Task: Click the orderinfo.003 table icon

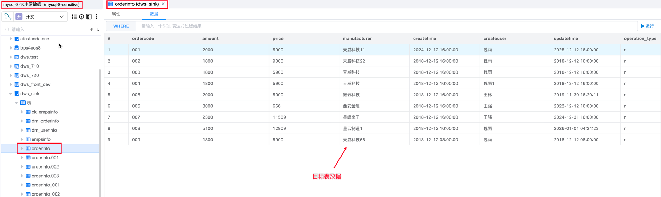Action: point(28,176)
